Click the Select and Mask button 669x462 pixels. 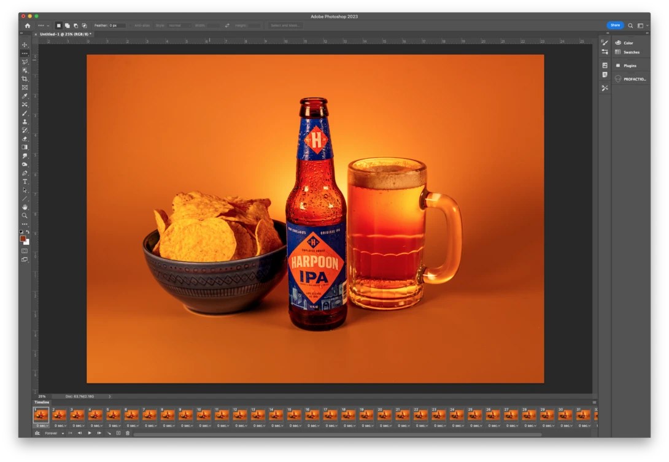(285, 26)
